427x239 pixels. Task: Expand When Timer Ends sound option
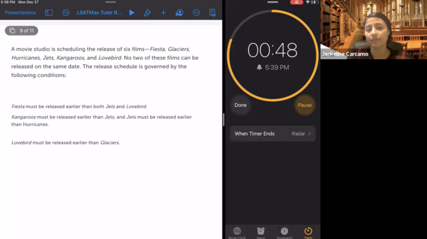pyautogui.click(x=272, y=133)
